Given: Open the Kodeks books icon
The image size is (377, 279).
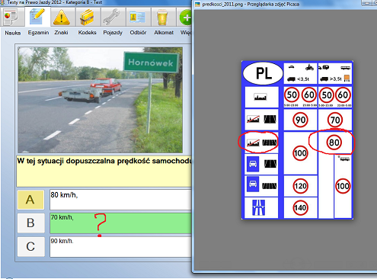Looking at the screenshot, I should 87,17.
